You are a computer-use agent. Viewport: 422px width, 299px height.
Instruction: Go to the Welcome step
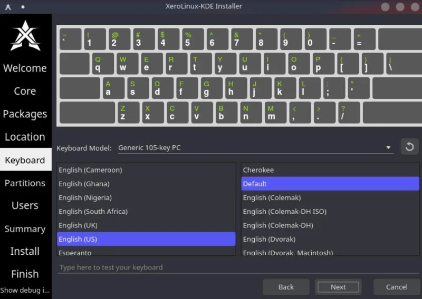click(25, 68)
